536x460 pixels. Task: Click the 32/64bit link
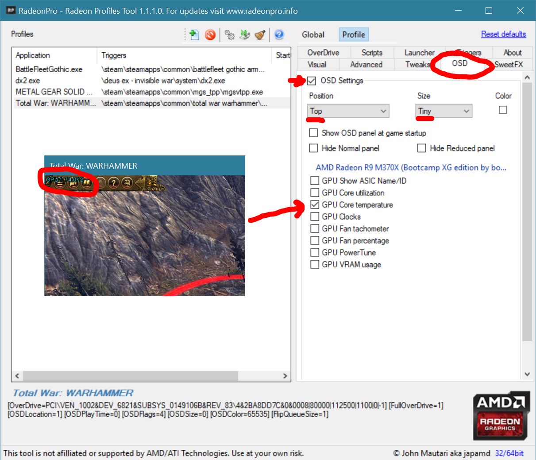point(509,453)
